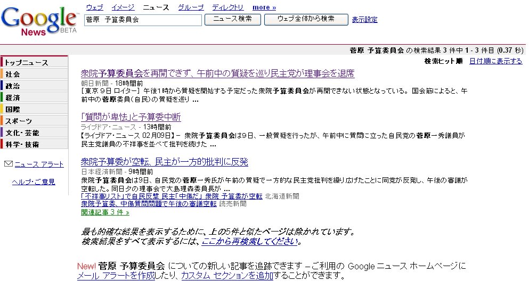This screenshot has height=289, width=529.
Task: Click メール アラートを作成 link
Action: [x=116, y=276]
